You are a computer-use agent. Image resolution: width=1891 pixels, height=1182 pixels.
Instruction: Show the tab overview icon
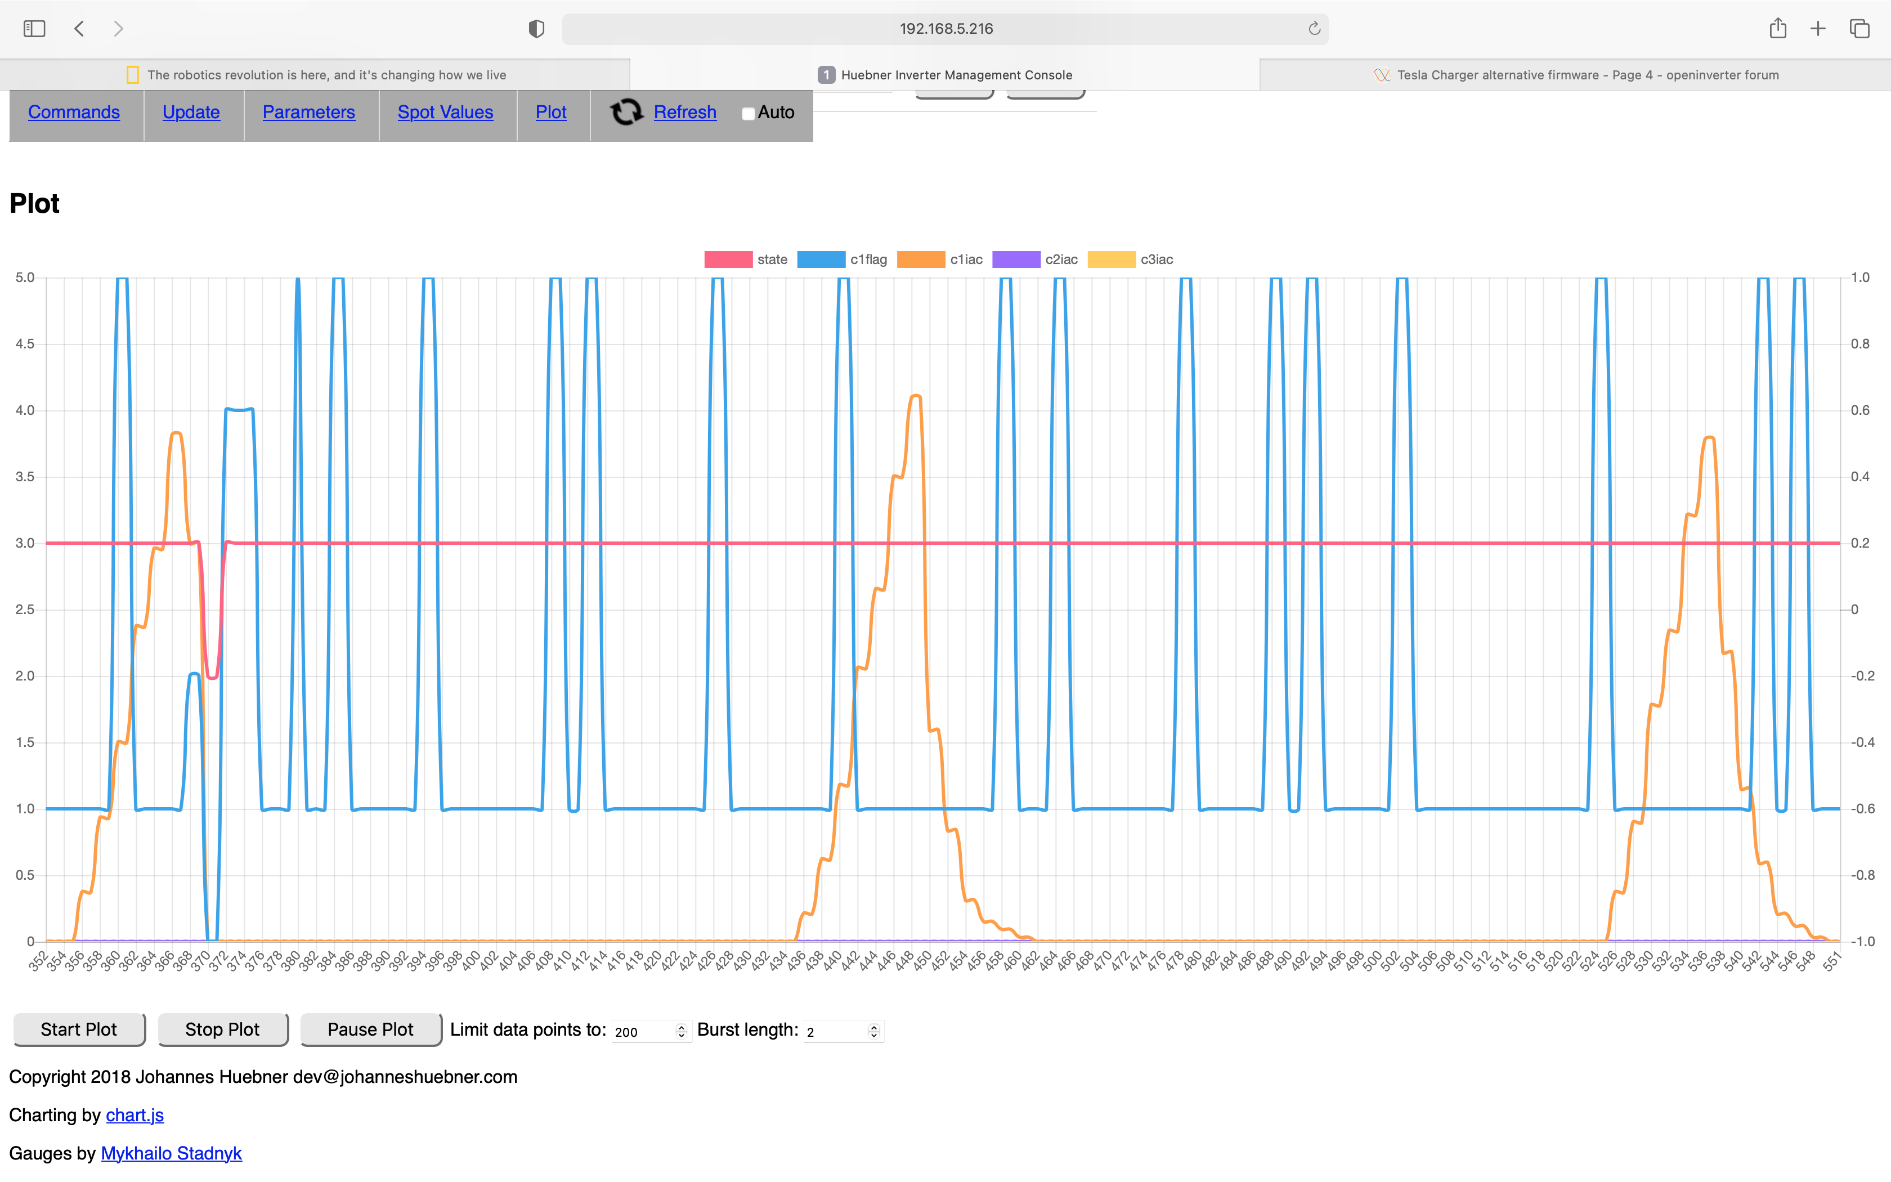click(x=1859, y=29)
